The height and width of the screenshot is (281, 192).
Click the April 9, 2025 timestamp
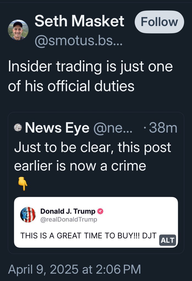point(74,269)
